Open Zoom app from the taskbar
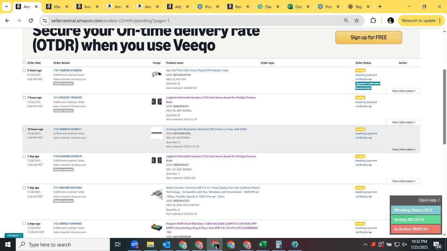Image resolution: width=447 pixels, height=251 pixels. pyautogui.click(x=134, y=244)
